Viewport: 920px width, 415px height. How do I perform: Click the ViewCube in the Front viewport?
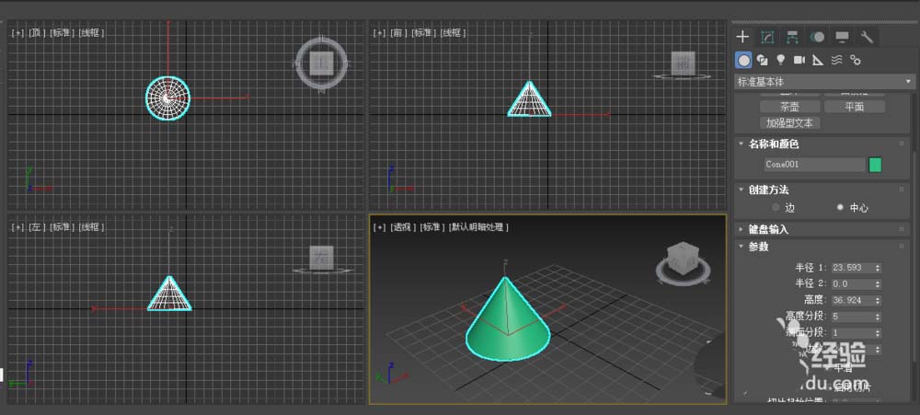(x=683, y=63)
